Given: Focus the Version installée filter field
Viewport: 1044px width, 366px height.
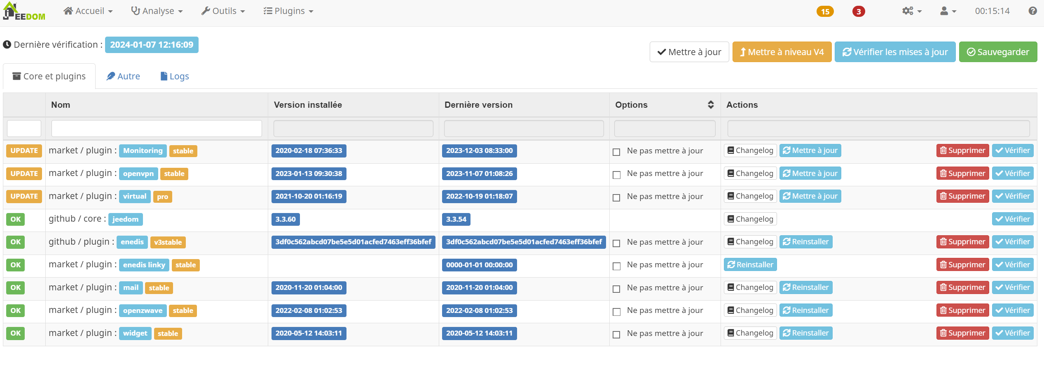Looking at the screenshot, I should (353, 128).
